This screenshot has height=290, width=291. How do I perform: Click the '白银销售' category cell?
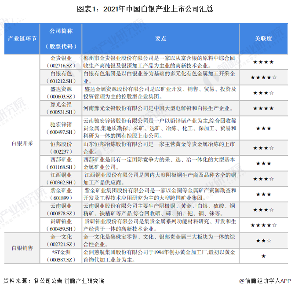[x=22, y=248]
